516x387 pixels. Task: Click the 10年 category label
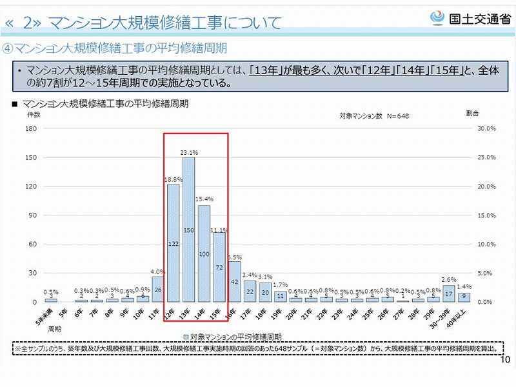tap(139, 314)
